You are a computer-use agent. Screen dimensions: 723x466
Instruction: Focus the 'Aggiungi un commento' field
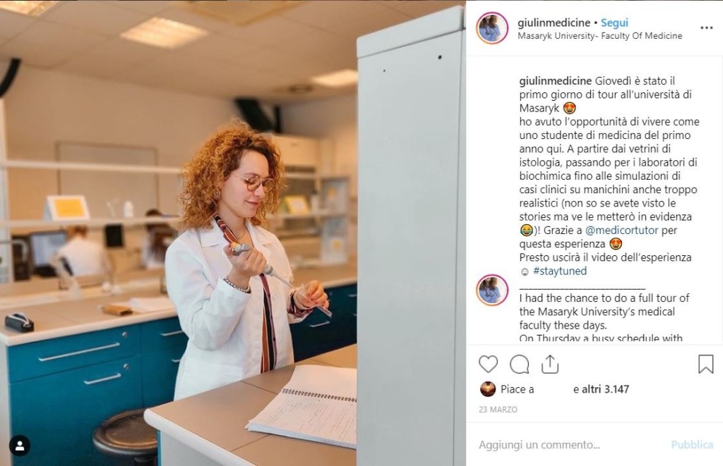tap(570, 445)
